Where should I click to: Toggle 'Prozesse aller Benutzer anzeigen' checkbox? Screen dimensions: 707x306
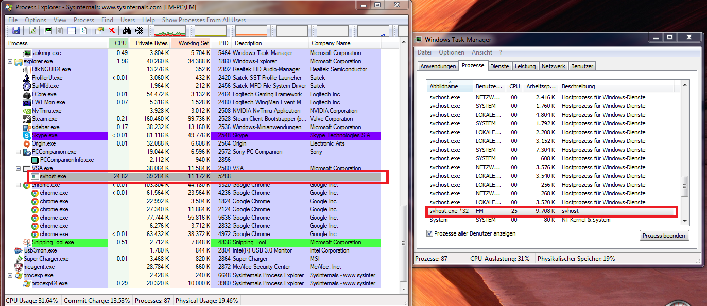(x=430, y=233)
